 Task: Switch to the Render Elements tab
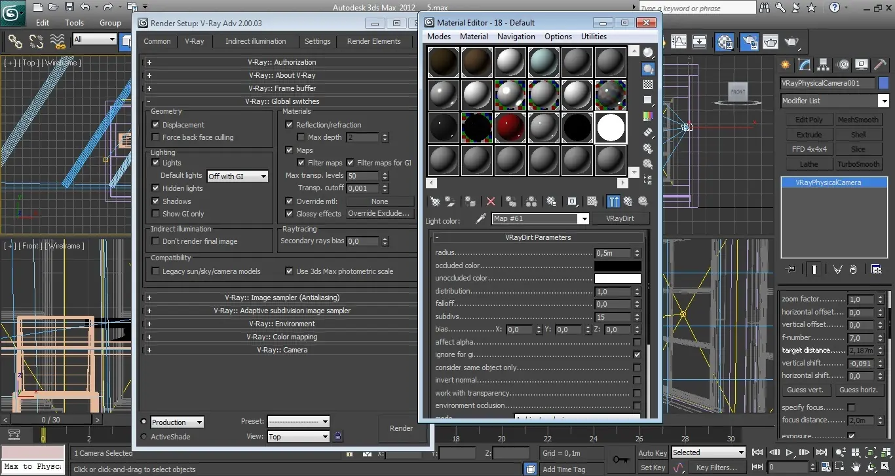tap(373, 41)
